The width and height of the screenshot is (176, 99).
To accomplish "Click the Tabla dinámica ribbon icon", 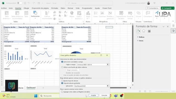I will click(x=7, y=15).
